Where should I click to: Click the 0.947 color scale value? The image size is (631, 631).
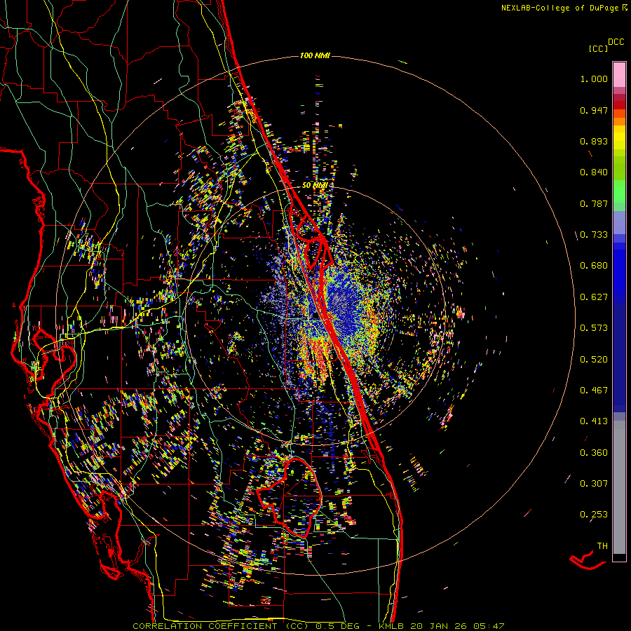coord(594,110)
